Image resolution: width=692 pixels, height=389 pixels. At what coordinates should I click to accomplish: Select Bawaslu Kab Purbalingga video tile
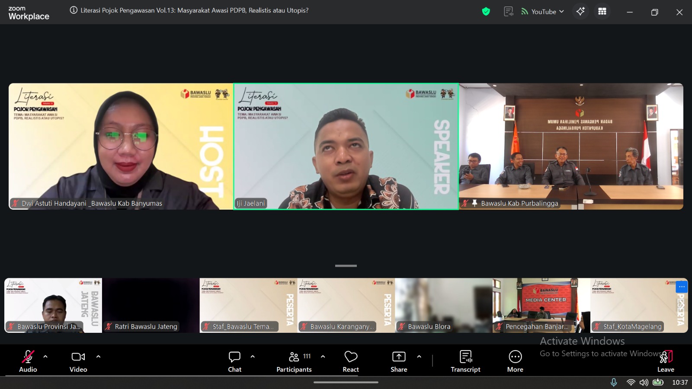click(x=571, y=147)
